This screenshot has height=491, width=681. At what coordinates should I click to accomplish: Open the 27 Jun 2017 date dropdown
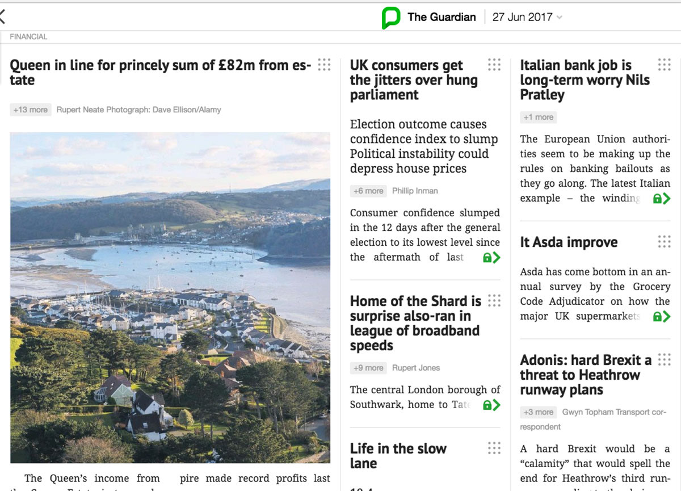[x=527, y=17]
